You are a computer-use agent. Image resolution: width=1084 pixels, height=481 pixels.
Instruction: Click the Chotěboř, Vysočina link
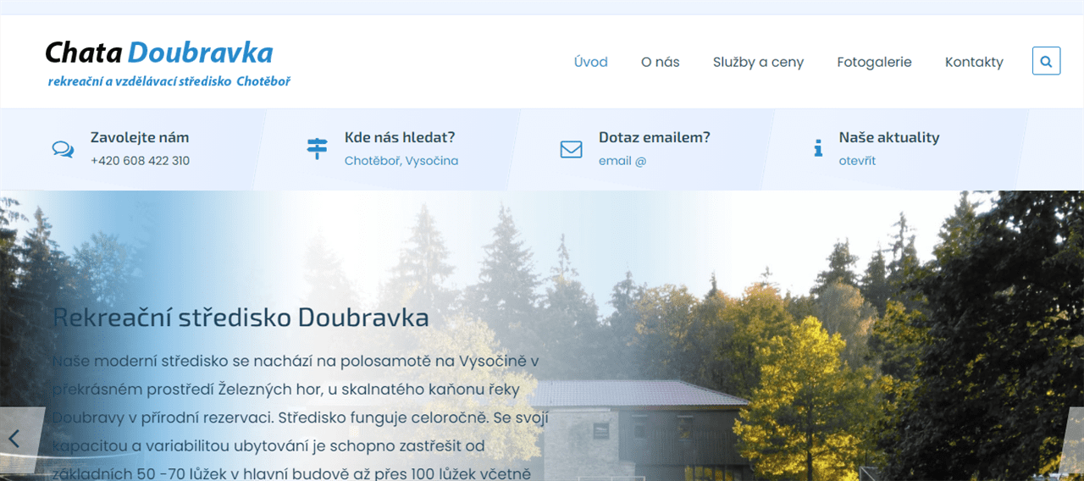tap(401, 161)
